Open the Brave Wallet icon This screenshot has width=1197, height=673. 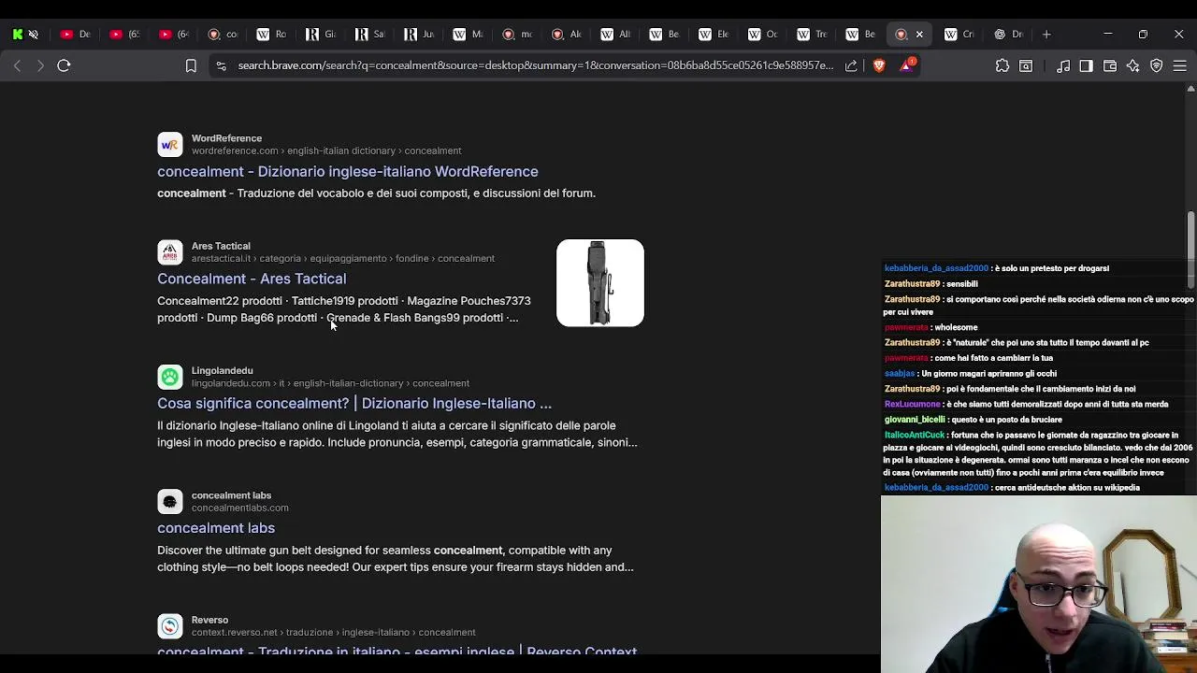[1110, 65]
